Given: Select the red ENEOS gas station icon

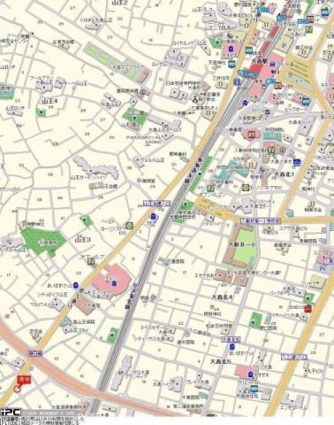Looking at the screenshot, I should click(307, 309).
